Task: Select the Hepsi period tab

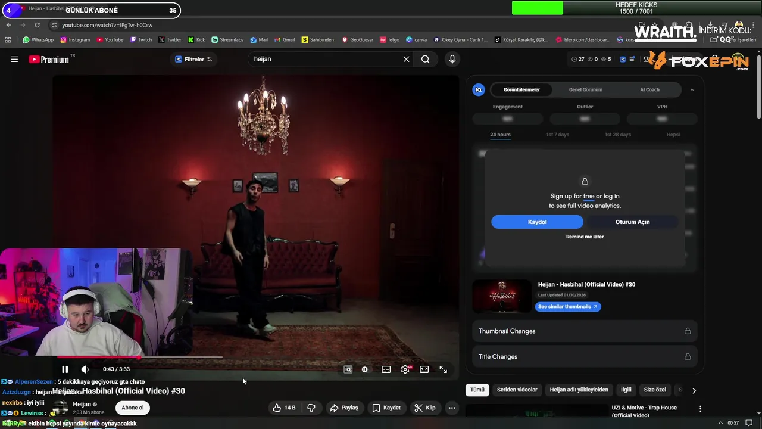Action: coord(673,135)
